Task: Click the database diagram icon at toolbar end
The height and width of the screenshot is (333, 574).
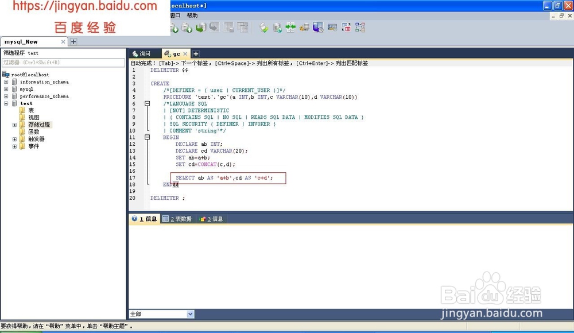Action: click(359, 27)
